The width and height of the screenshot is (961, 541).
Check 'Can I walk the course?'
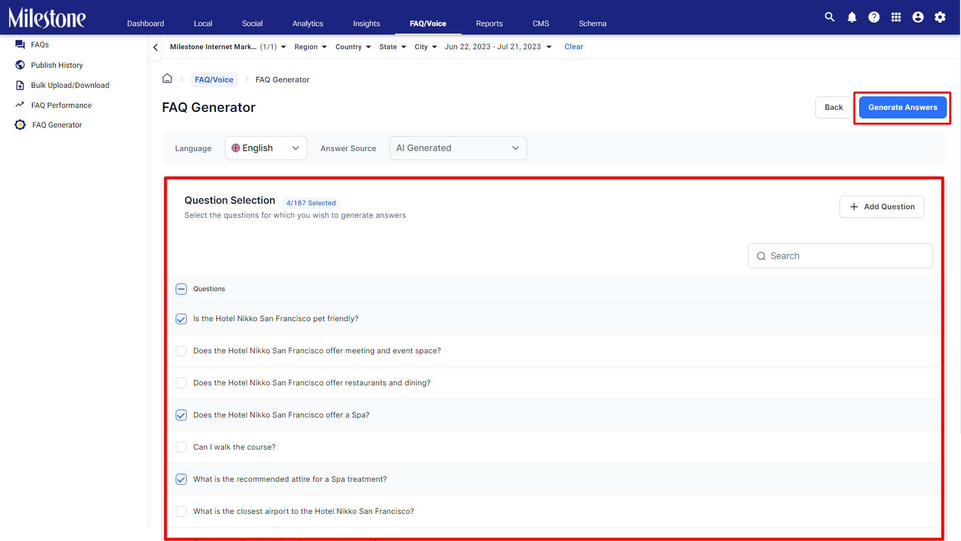(181, 447)
